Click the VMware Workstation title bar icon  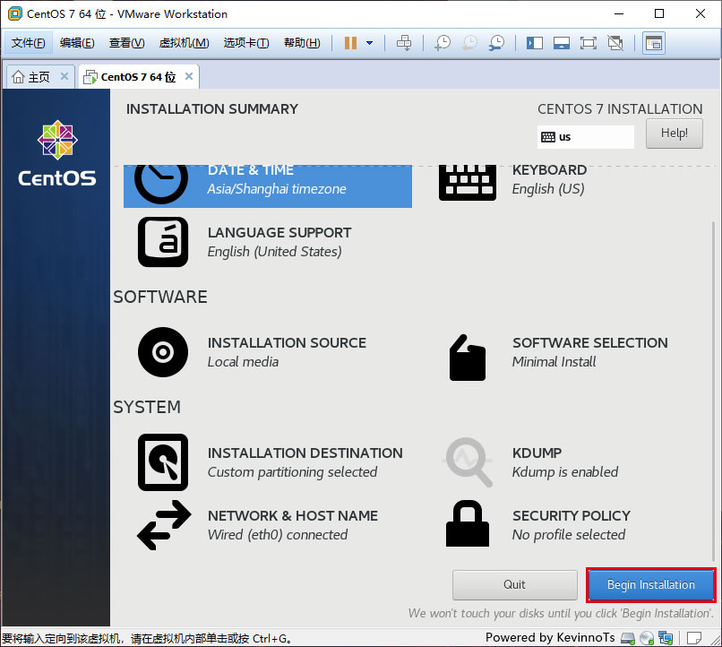[15, 13]
